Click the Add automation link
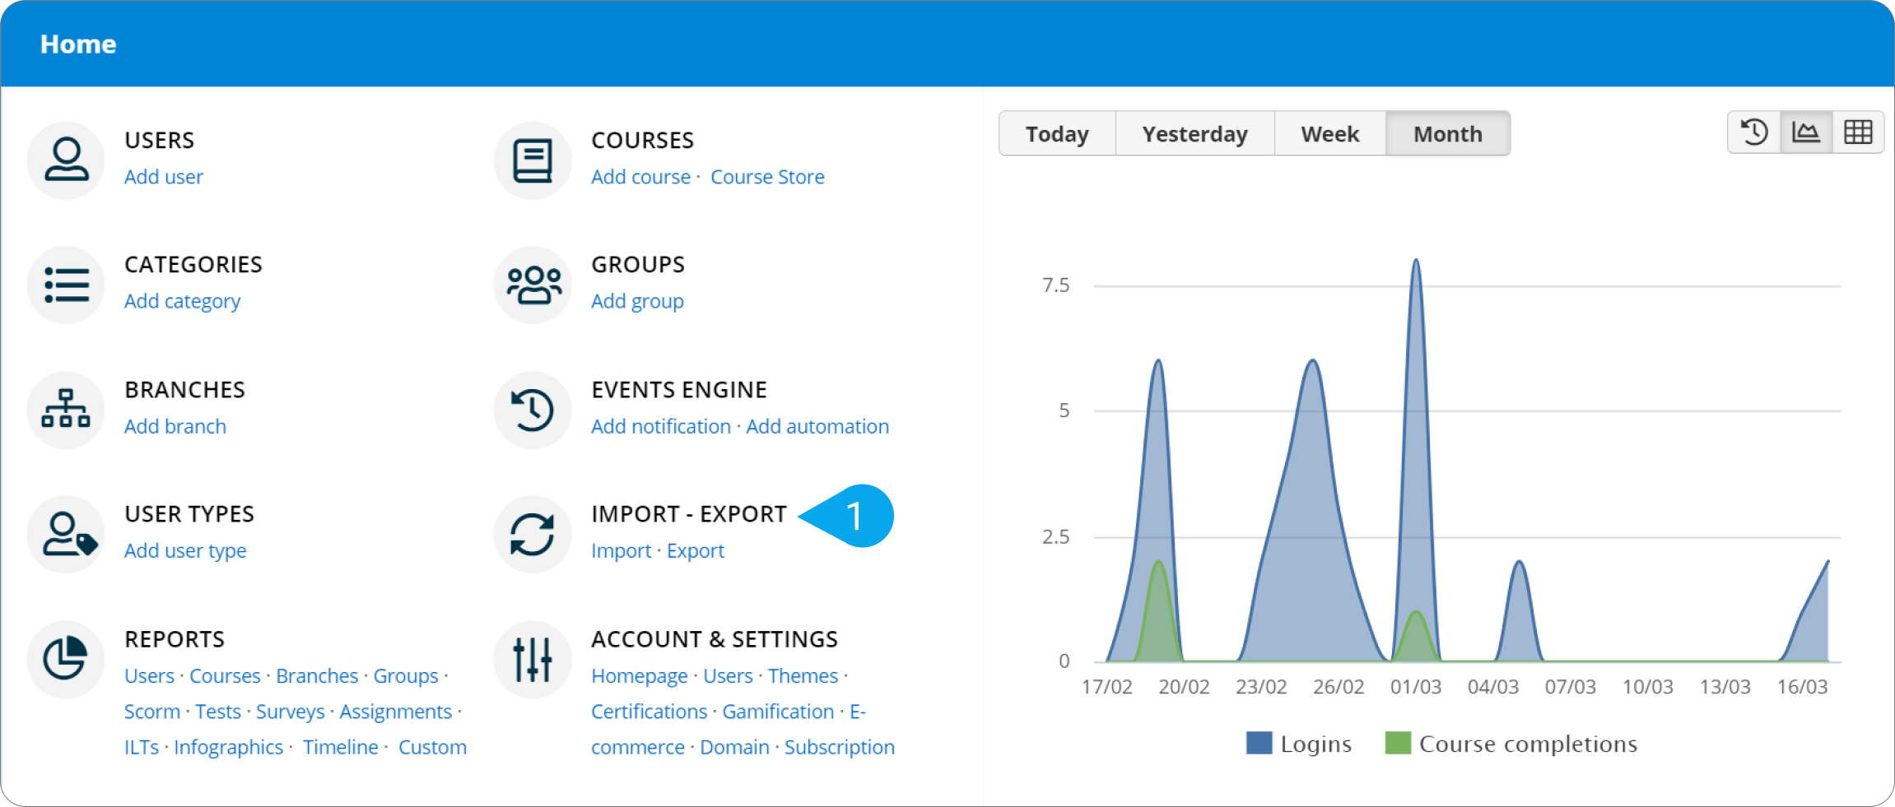Screen dimensions: 1895x807 click(x=817, y=426)
